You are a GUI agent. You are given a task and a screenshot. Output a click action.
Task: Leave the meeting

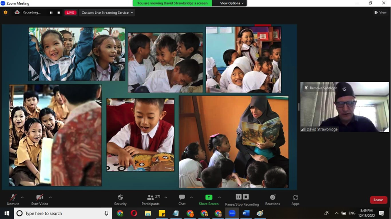coord(378,200)
